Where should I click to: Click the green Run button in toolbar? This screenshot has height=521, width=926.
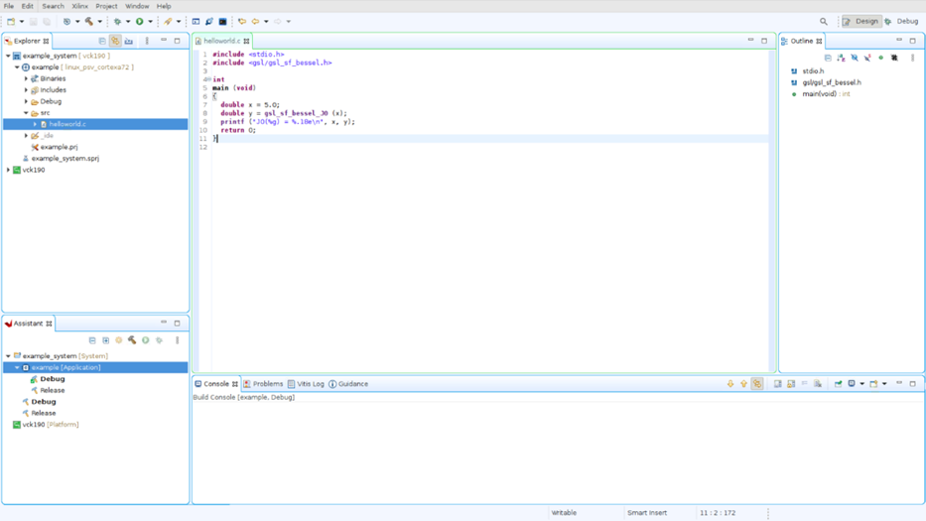(139, 21)
